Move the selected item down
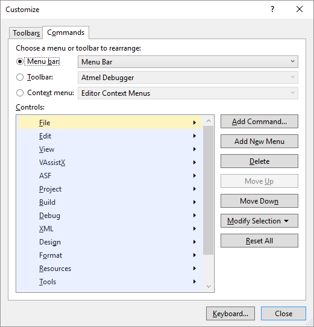314x327 pixels. 259,201
